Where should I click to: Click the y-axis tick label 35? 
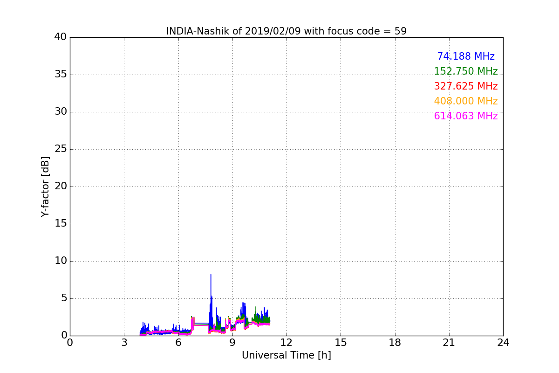(x=61, y=75)
